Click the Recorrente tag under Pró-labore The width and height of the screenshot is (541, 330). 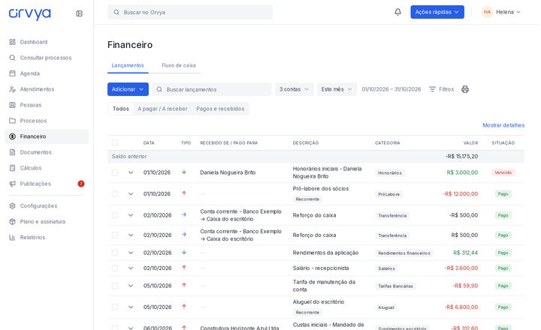[x=307, y=199]
